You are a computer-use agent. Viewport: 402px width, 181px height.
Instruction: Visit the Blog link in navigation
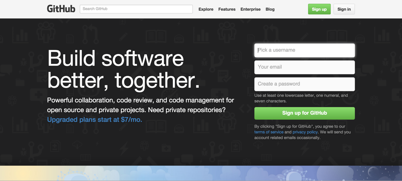tap(270, 9)
